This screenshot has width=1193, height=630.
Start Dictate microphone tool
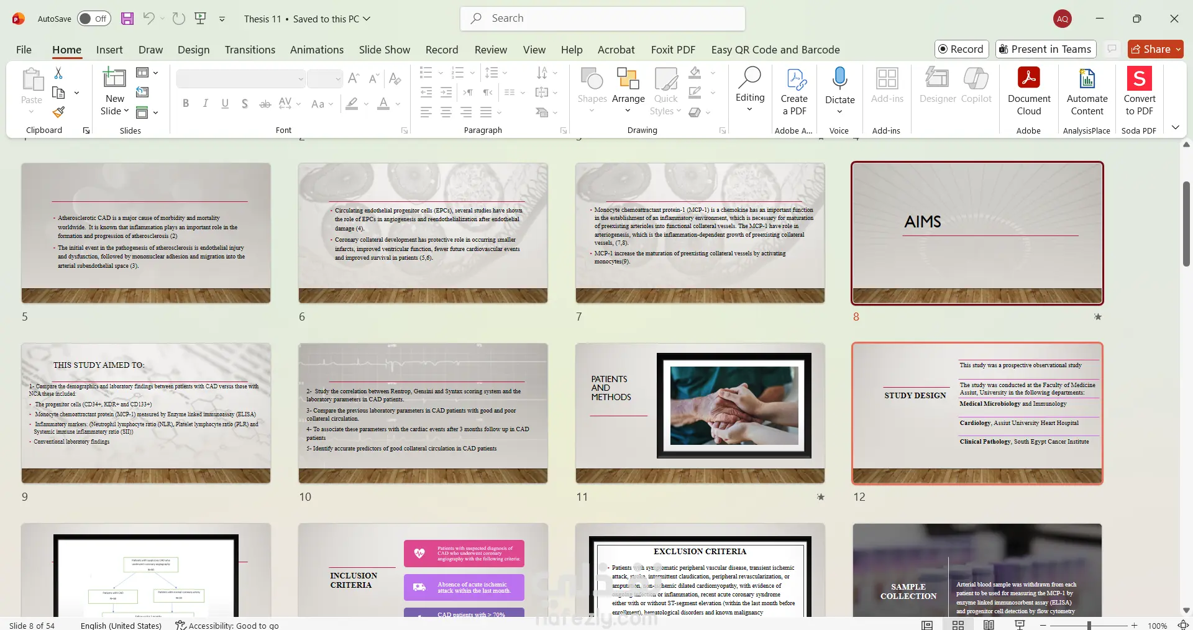coord(839,79)
